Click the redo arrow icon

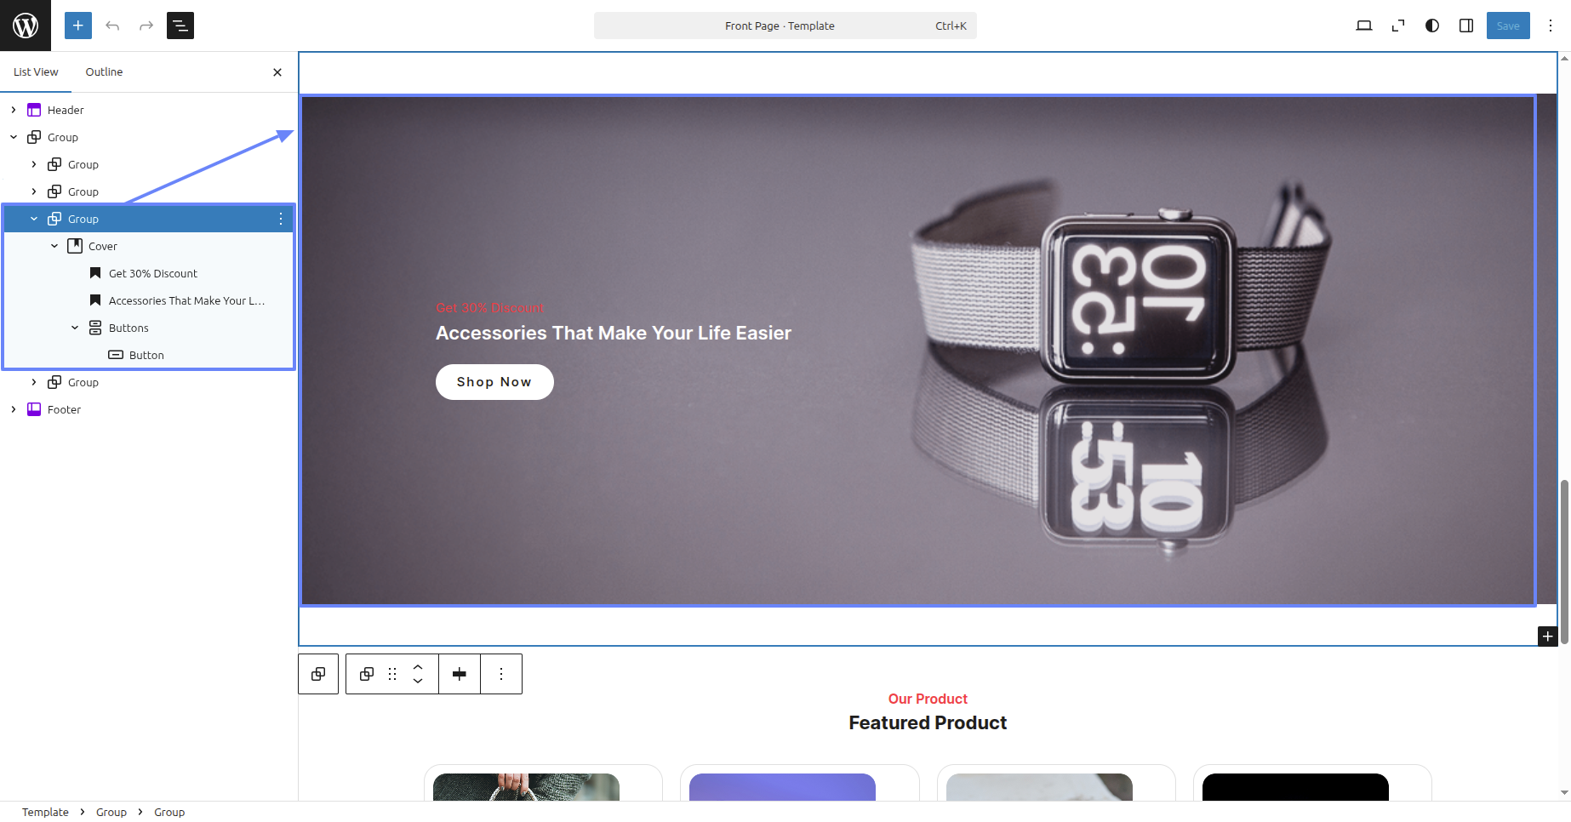pos(146,26)
